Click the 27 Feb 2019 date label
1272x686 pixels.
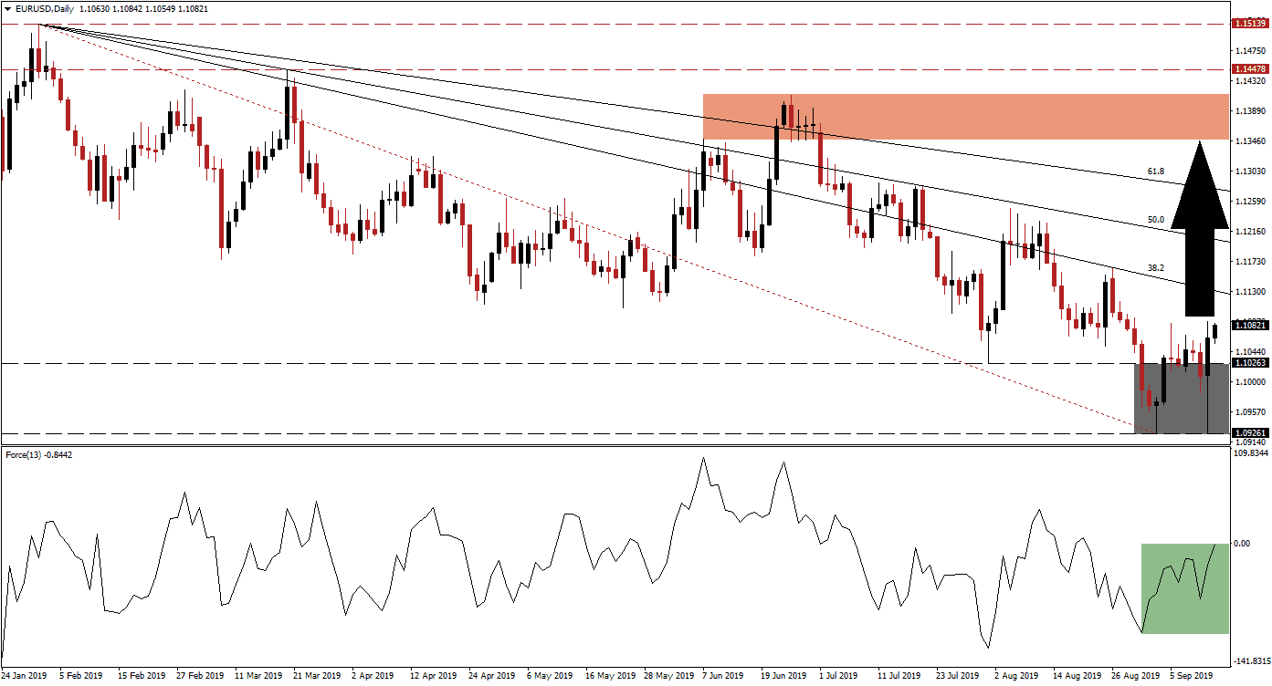[x=200, y=677]
